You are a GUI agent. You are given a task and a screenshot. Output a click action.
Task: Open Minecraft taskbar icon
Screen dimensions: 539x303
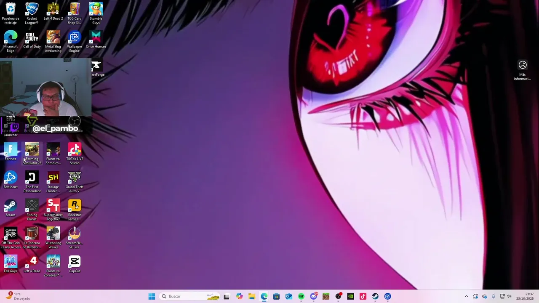click(326, 296)
